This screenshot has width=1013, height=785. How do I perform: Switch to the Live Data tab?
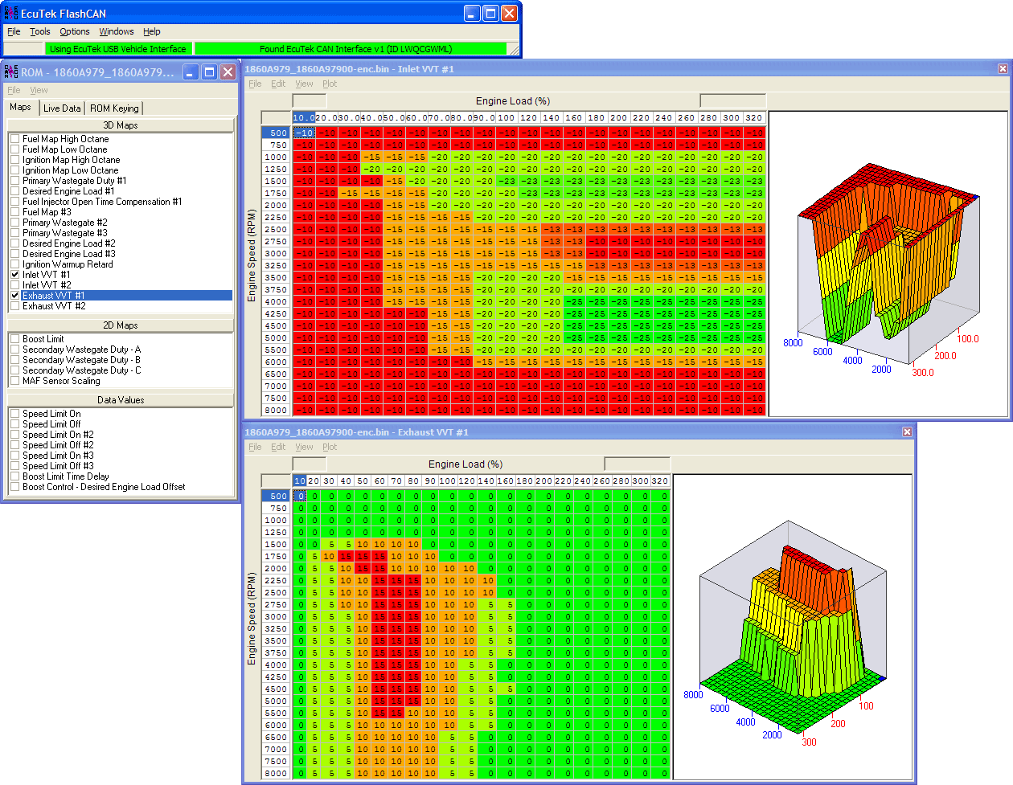coord(62,108)
